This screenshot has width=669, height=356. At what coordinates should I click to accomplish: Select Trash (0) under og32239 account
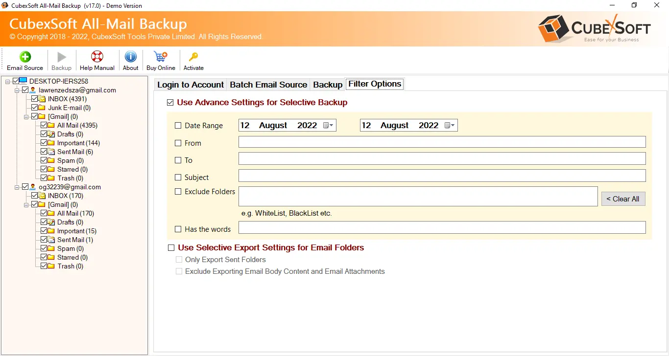coord(70,266)
